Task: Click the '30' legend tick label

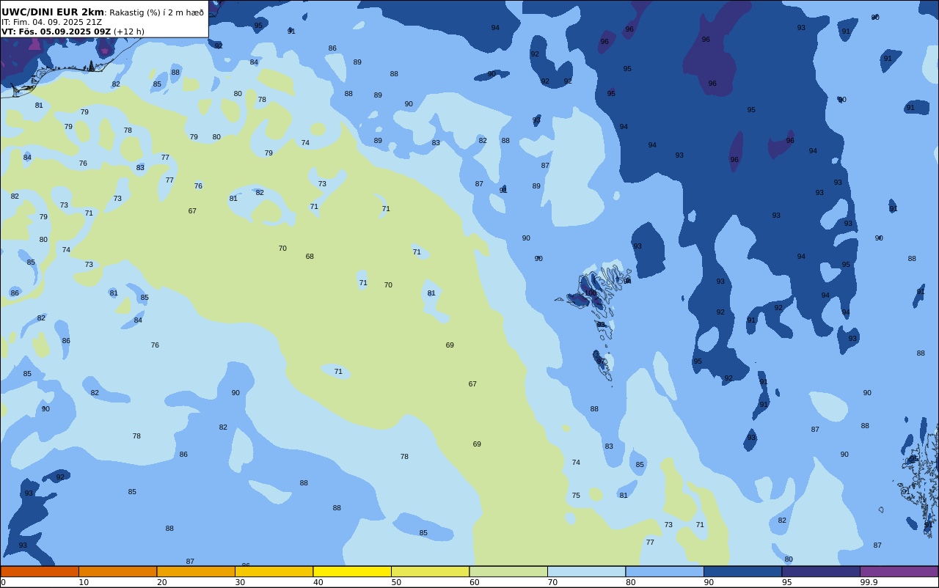Action: (x=240, y=582)
